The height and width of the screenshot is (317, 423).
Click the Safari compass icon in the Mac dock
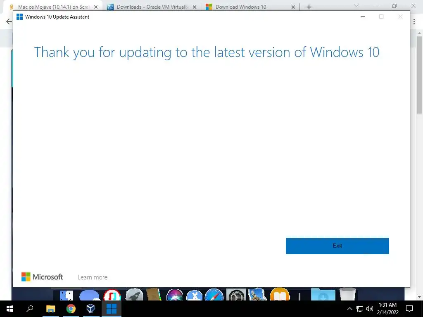[x=214, y=294]
